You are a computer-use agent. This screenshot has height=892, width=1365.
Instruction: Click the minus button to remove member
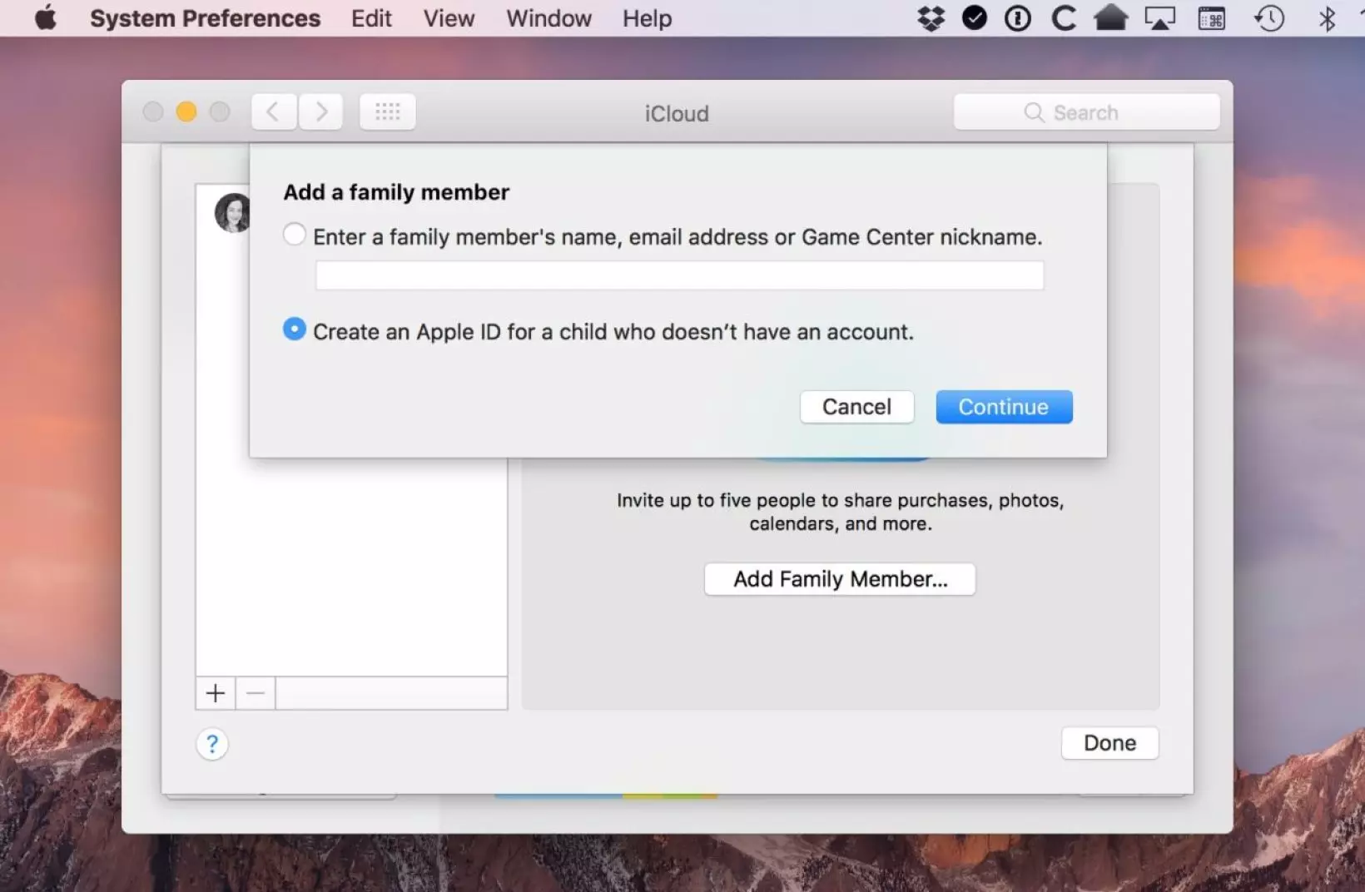pyautogui.click(x=256, y=693)
